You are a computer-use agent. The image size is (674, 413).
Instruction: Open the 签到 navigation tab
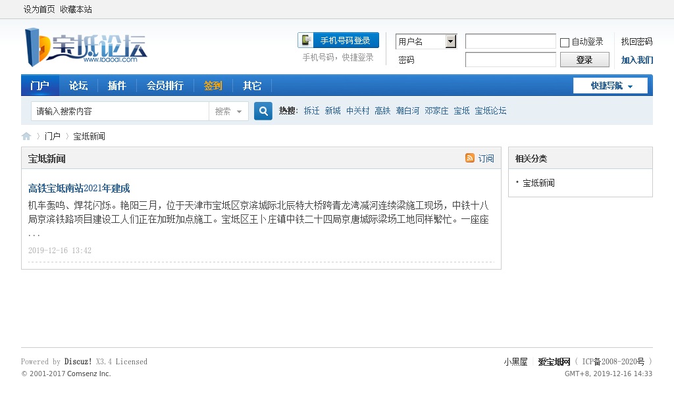(x=213, y=85)
